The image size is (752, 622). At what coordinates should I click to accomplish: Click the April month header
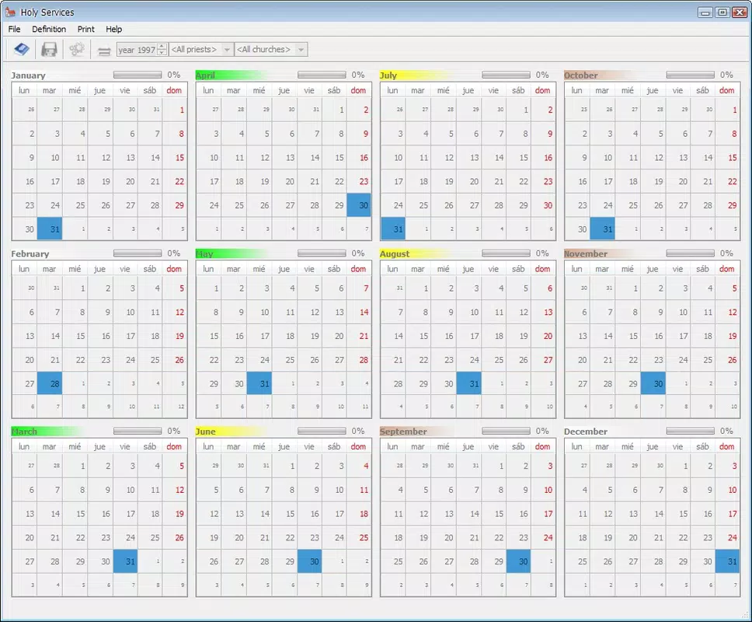[x=205, y=75]
